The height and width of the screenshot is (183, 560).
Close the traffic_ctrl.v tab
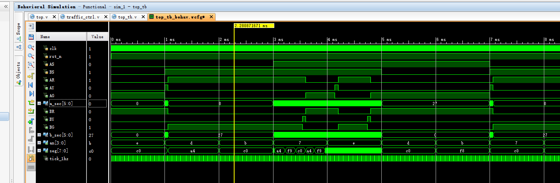click(105, 17)
